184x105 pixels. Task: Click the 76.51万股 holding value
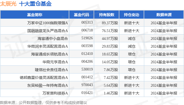(x=110, y=31)
